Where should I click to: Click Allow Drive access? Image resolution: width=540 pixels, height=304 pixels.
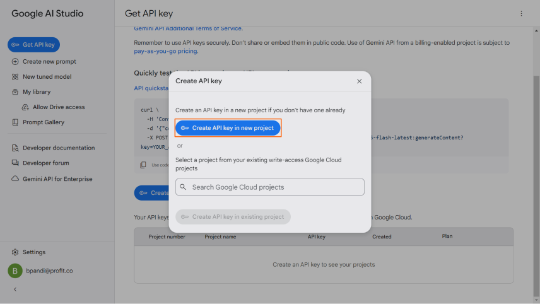pyautogui.click(x=59, y=107)
